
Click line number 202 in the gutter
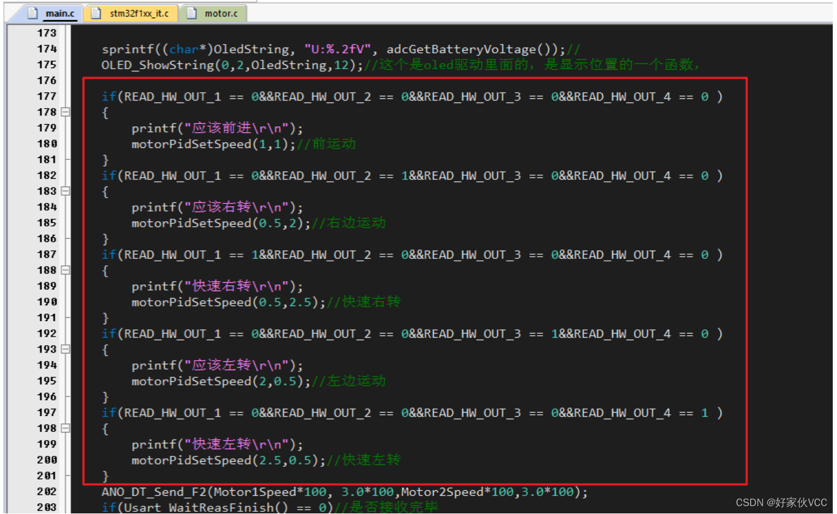pyautogui.click(x=47, y=492)
